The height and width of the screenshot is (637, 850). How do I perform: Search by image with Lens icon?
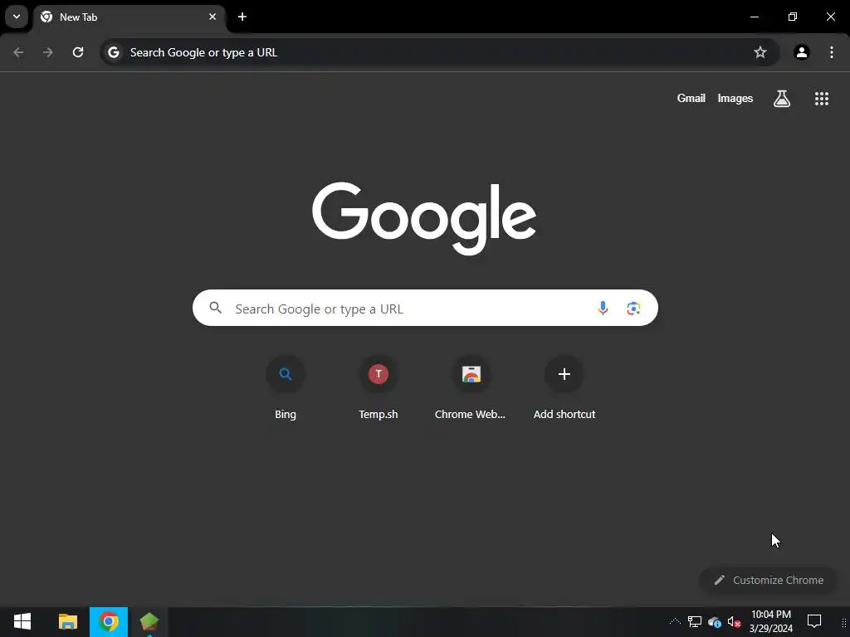click(x=633, y=309)
